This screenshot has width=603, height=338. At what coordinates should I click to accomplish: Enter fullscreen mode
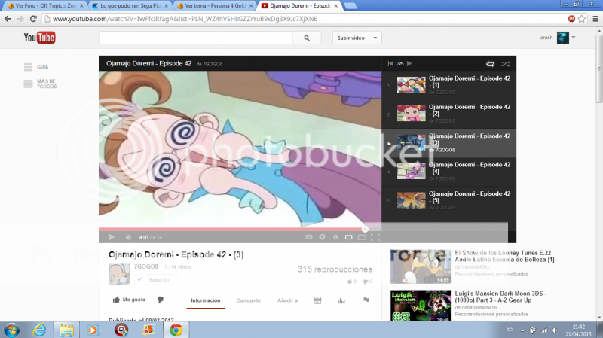click(375, 237)
